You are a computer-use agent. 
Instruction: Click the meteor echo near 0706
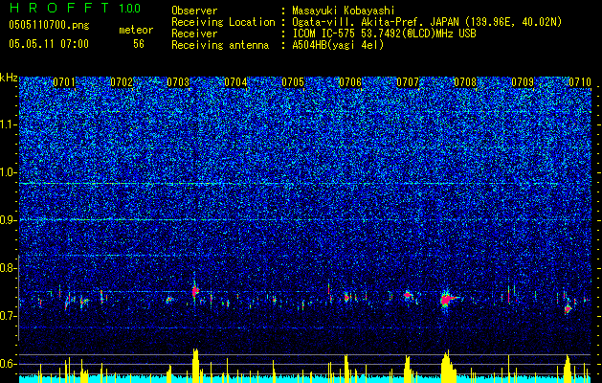[x=346, y=297]
